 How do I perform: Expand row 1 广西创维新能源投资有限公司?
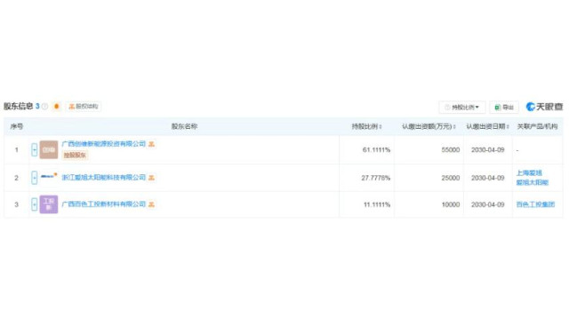[34, 150]
